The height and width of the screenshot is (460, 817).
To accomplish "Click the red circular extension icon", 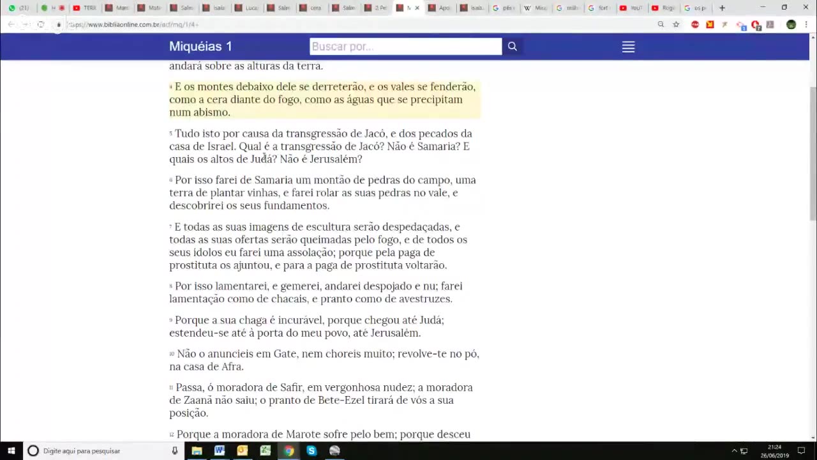I will click(695, 24).
